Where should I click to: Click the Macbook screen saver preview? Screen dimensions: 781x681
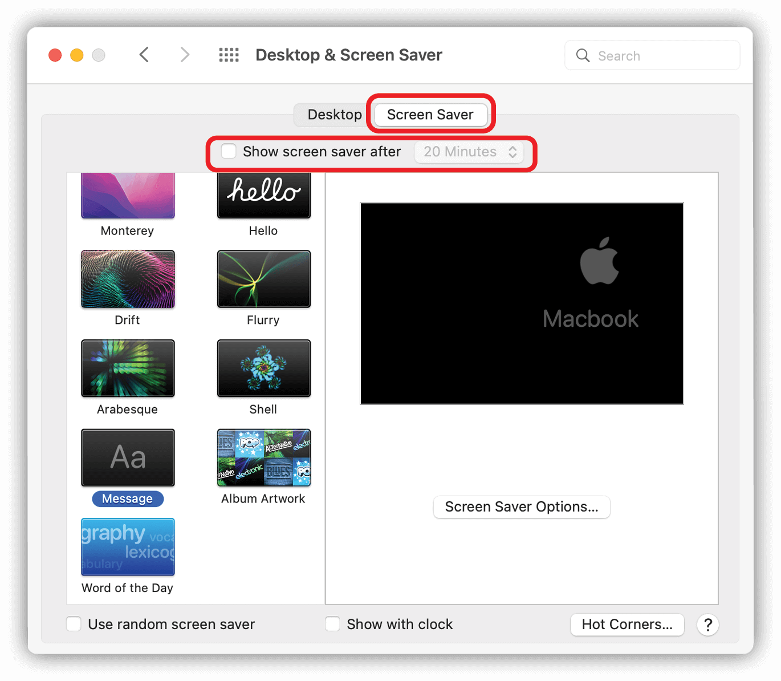coord(522,303)
